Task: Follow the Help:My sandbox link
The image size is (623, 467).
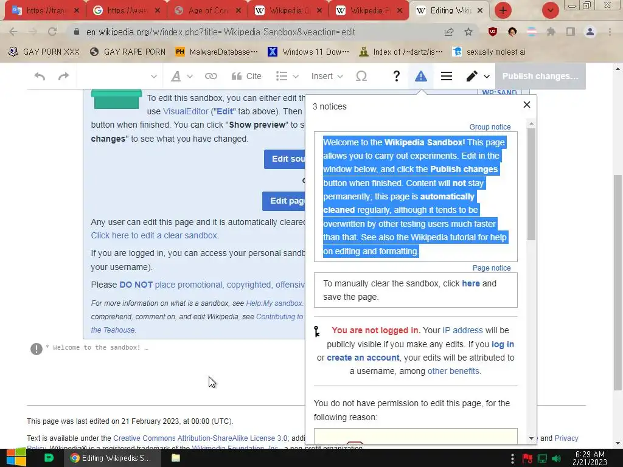Action: 274,303
